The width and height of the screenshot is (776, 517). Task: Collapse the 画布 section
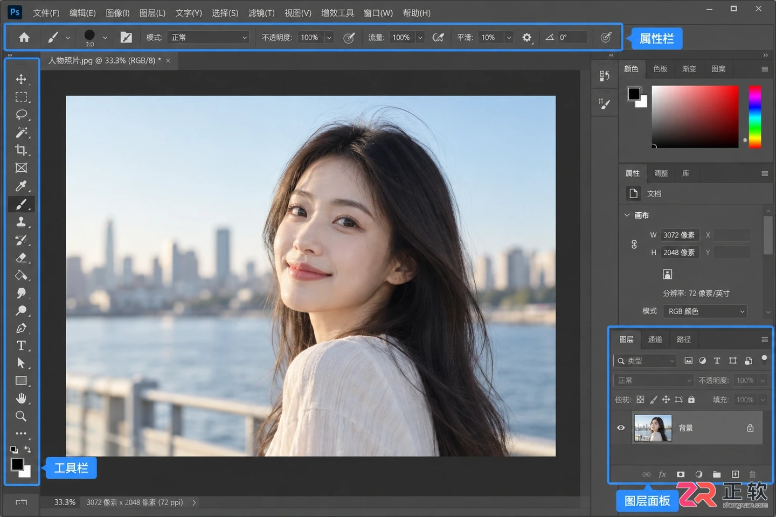[x=627, y=215]
